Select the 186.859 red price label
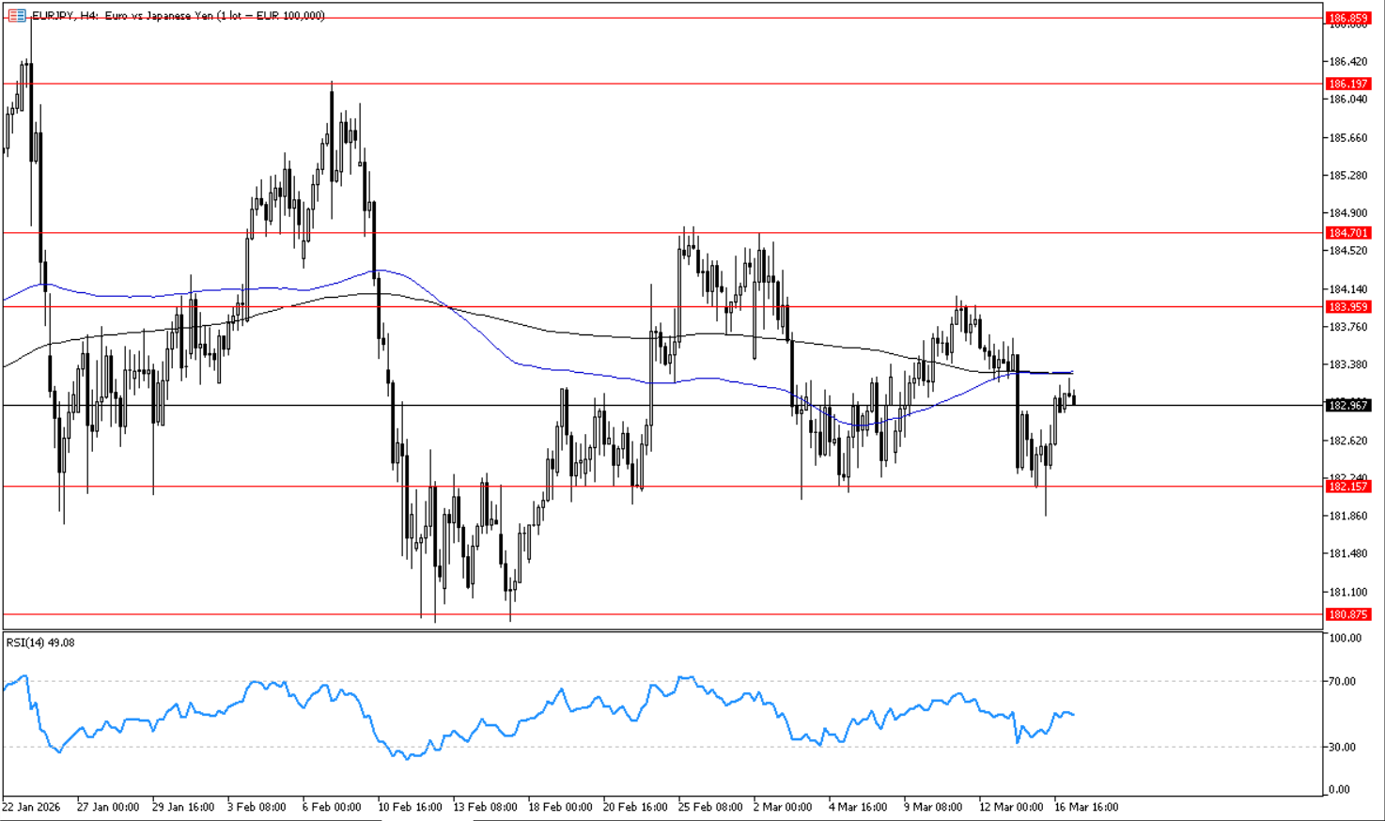1385x821 pixels. coord(1347,18)
